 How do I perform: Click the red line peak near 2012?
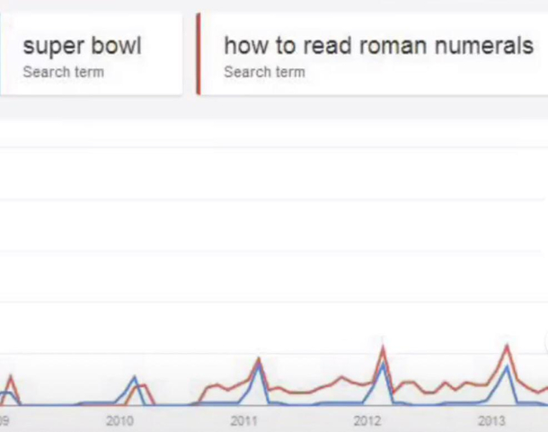point(383,347)
